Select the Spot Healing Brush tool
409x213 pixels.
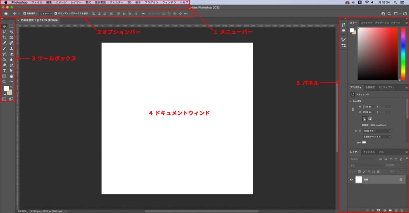point(12,43)
